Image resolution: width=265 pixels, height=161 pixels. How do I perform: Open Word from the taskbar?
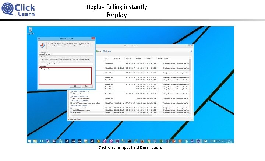pos(167,141)
